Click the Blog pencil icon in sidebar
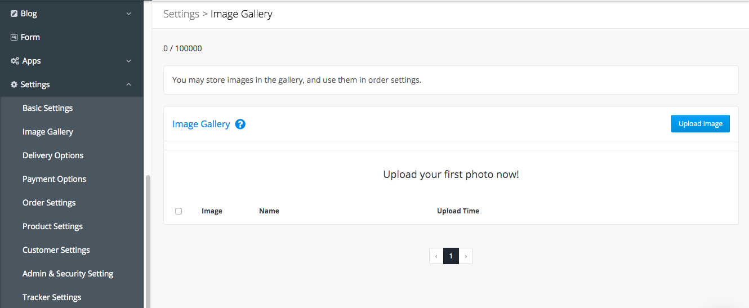This screenshot has width=749, height=308. (14, 14)
